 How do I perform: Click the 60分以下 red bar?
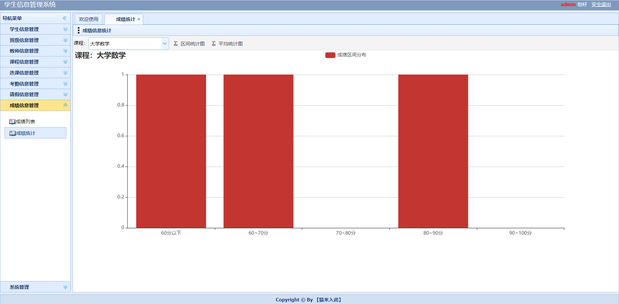click(171, 151)
